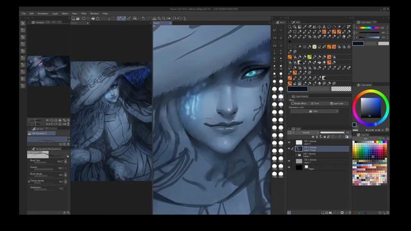Select the Text tool marked with an A
The image size is (411, 231).
(324, 27)
